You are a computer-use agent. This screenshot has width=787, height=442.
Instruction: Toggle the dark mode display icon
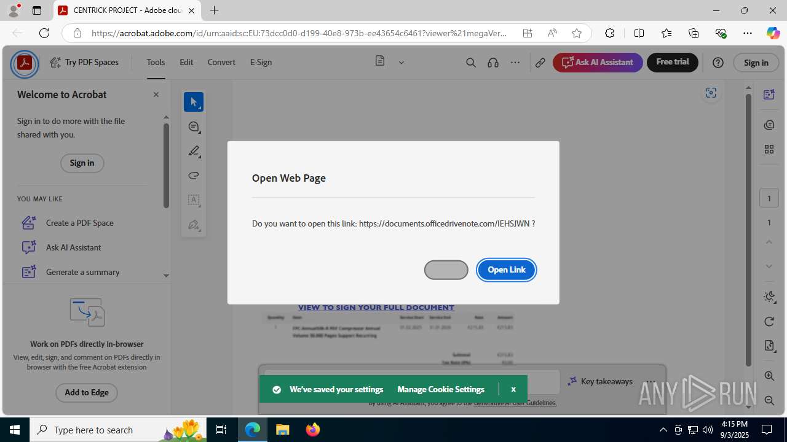[769, 297]
